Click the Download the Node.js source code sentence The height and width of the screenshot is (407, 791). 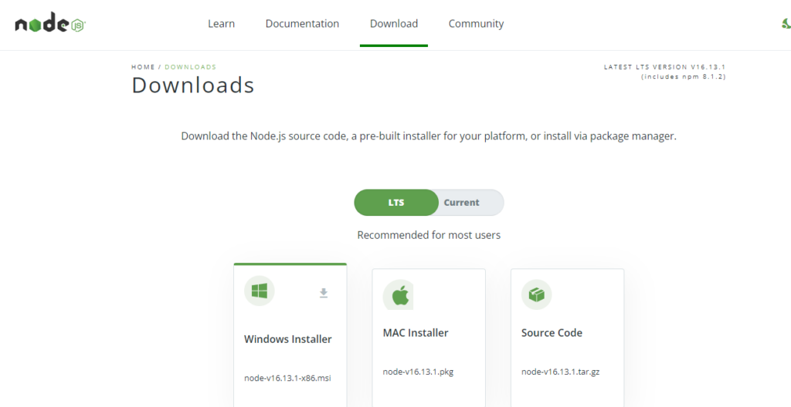[428, 136]
